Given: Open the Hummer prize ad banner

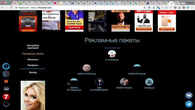Looking at the screenshot, I should coord(28,21).
